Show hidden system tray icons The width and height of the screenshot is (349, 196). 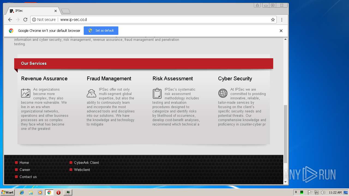tap(296, 192)
